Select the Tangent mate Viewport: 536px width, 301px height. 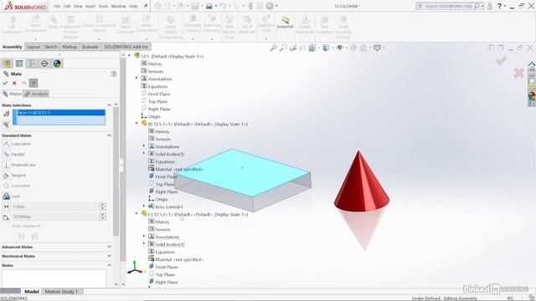14,176
